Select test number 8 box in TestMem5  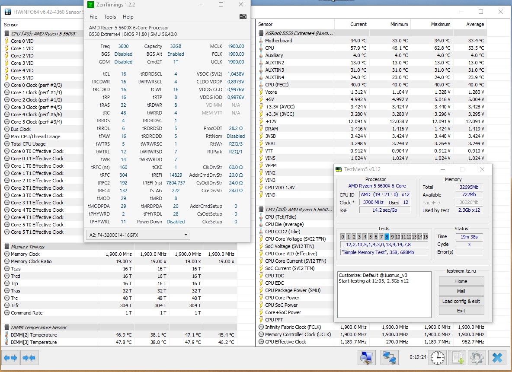pos(387,237)
